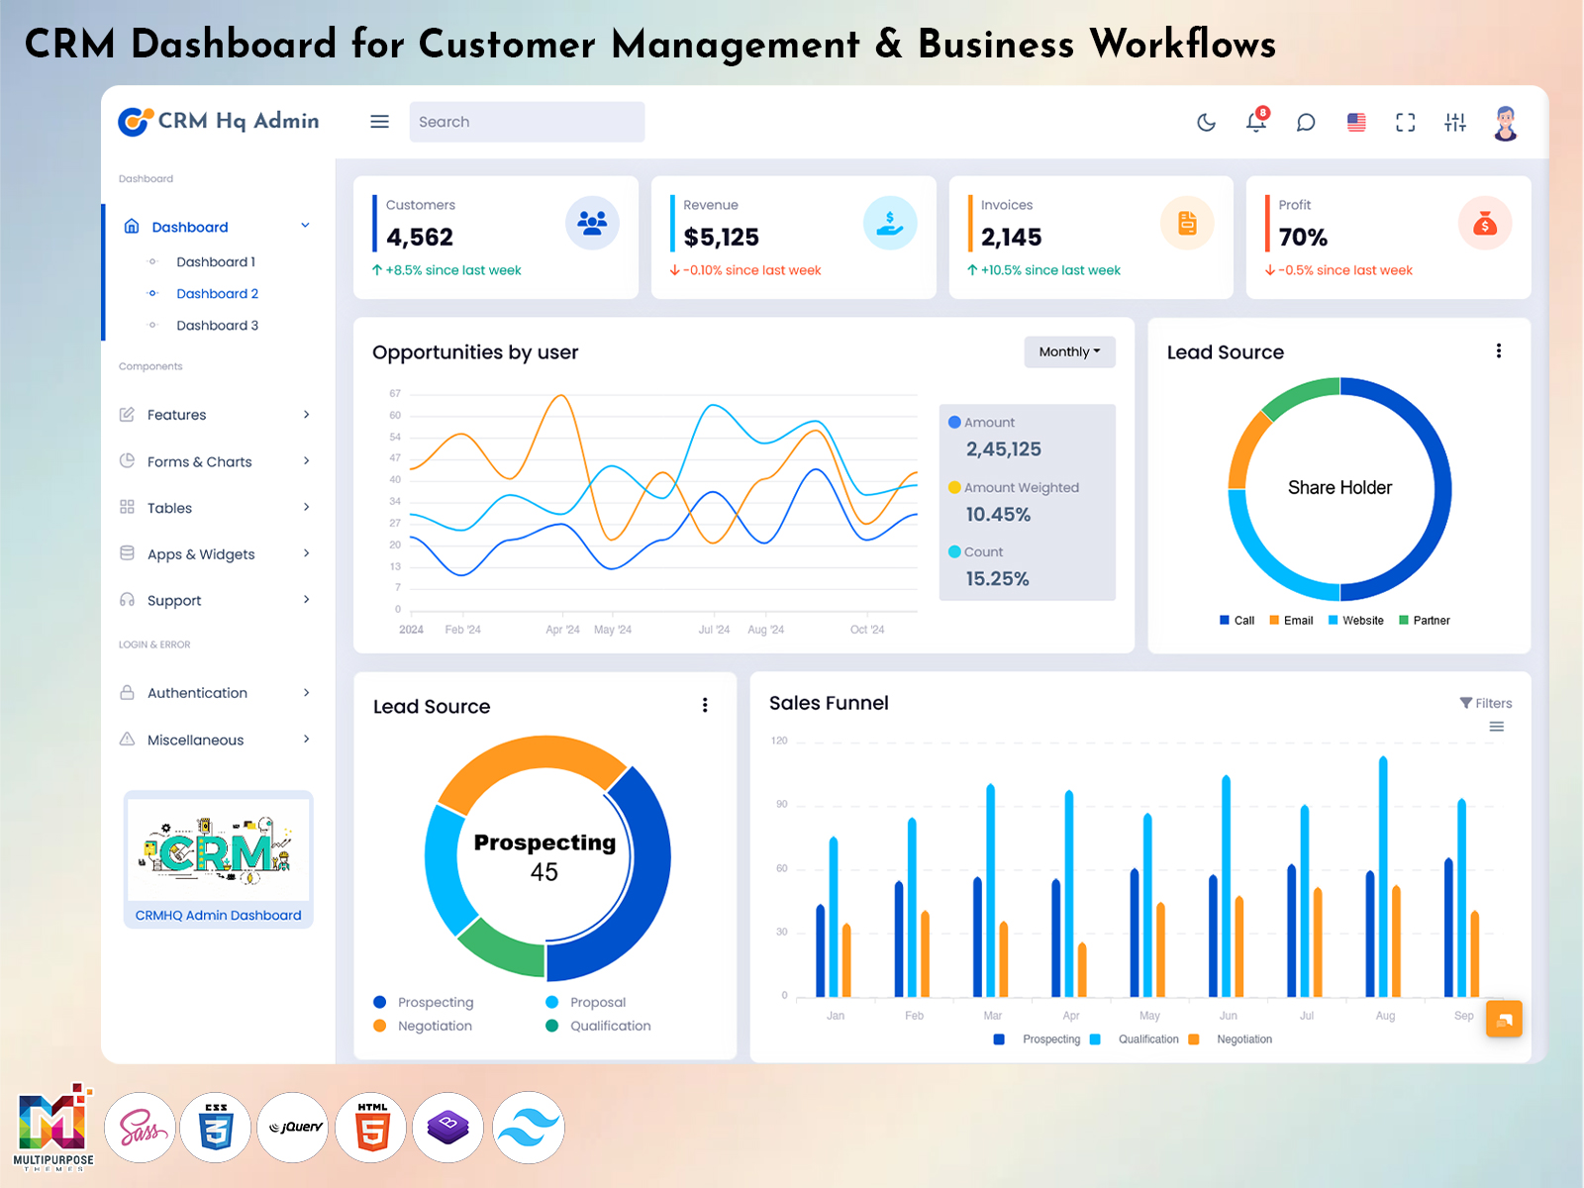
Task: Open user profile avatar menu
Action: point(1506,123)
